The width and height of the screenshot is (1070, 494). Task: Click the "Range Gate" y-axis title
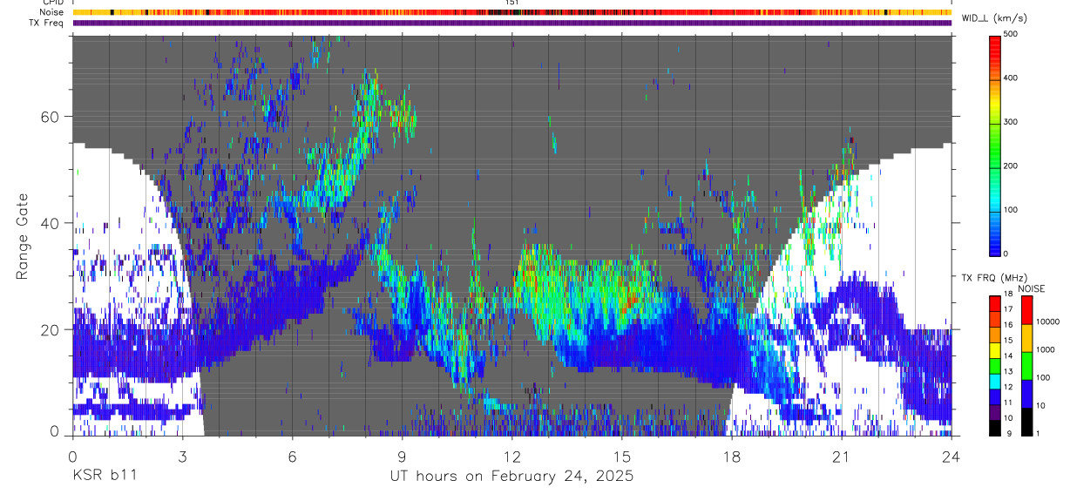(23, 237)
